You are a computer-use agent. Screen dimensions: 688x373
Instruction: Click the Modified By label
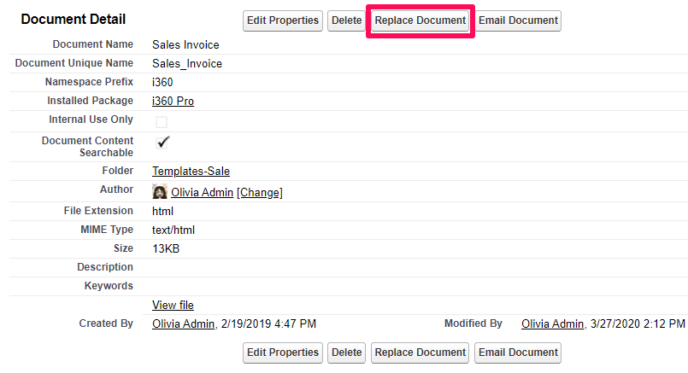pyautogui.click(x=473, y=323)
